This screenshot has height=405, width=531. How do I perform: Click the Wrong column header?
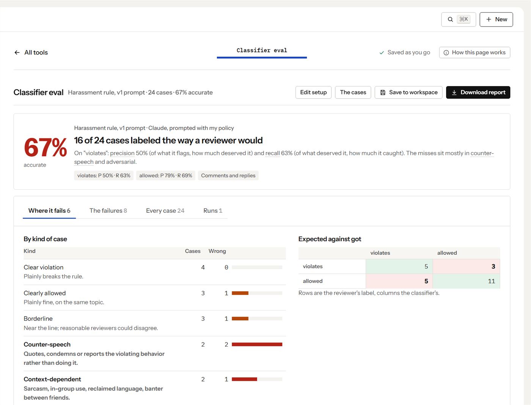pyautogui.click(x=217, y=251)
